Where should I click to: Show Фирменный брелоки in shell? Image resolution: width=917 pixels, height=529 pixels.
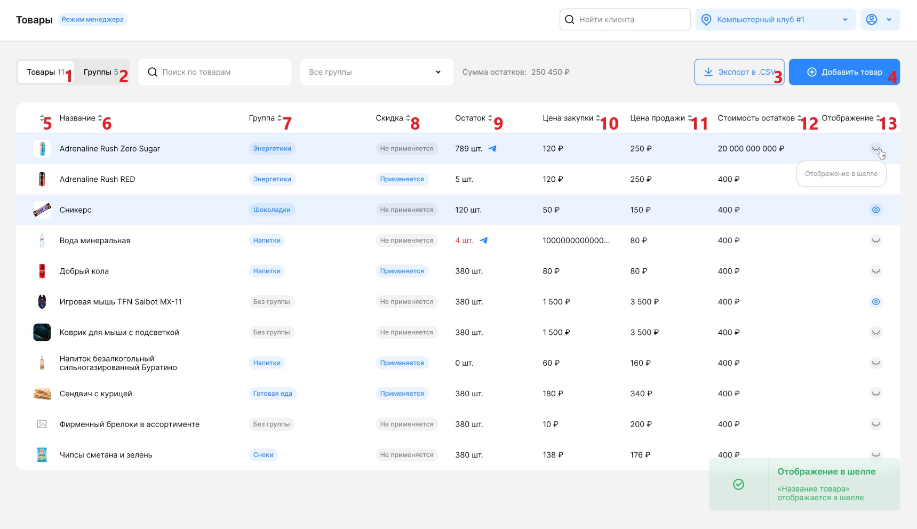875,424
